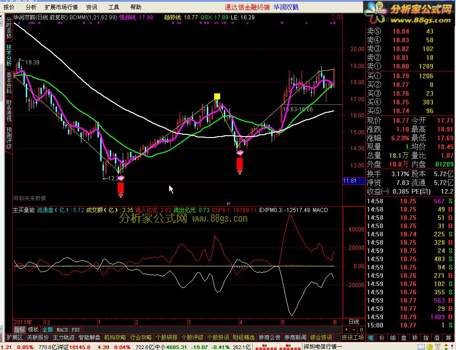The width and height of the screenshot is (456, 350).
Task: Open the 工具 menu
Action: pyautogui.click(x=114, y=7)
